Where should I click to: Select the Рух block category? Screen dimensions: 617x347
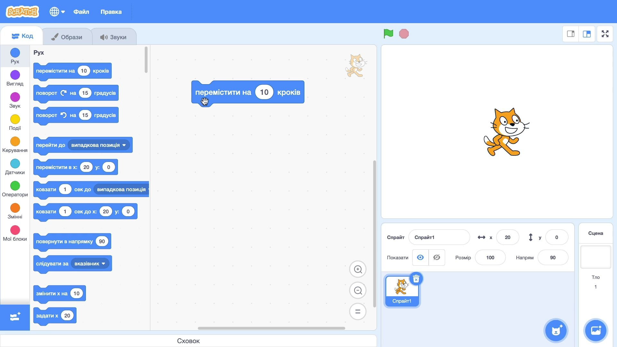click(x=15, y=56)
